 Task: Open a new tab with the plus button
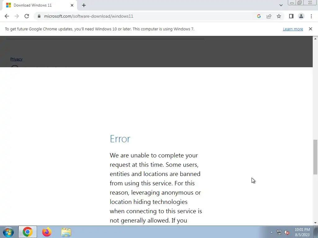84,5
